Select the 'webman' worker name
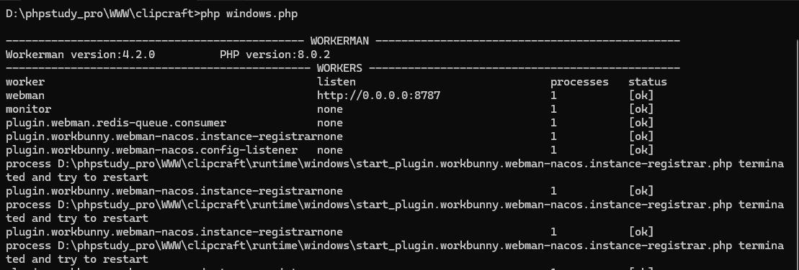 25,96
